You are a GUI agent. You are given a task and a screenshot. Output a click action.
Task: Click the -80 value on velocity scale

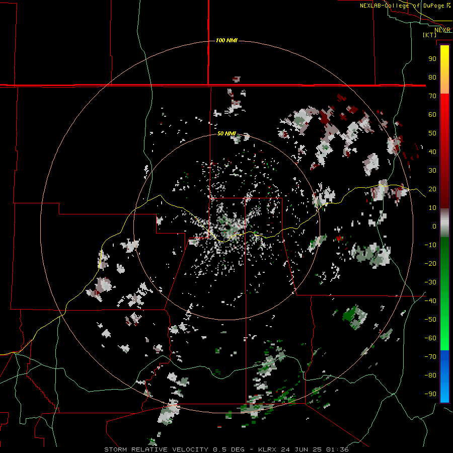pos(430,375)
